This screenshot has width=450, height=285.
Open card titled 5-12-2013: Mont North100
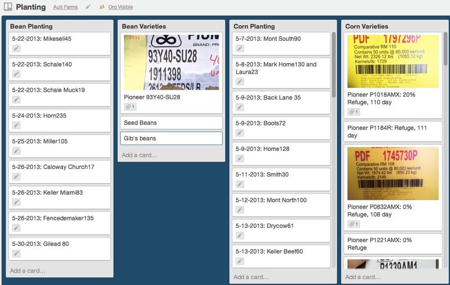[x=281, y=205]
